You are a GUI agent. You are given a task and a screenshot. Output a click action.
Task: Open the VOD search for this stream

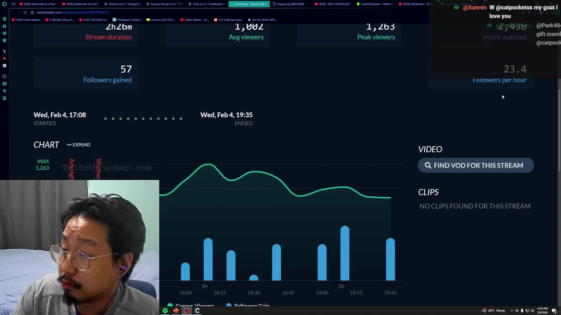476,165
